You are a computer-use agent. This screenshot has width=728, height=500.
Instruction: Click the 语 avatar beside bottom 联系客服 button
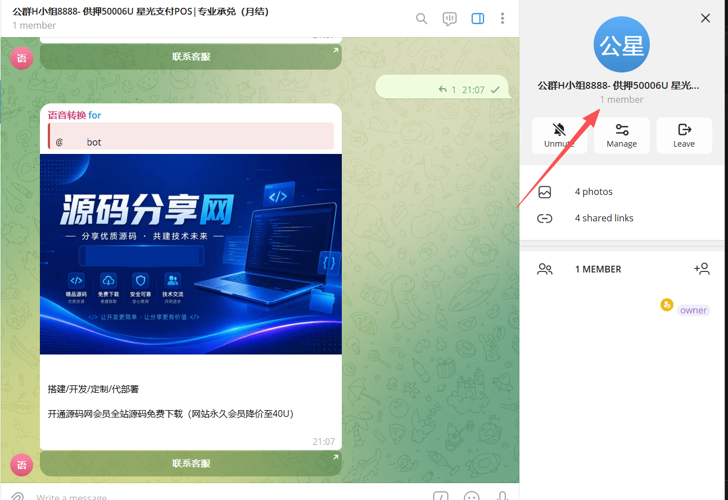(x=22, y=465)
